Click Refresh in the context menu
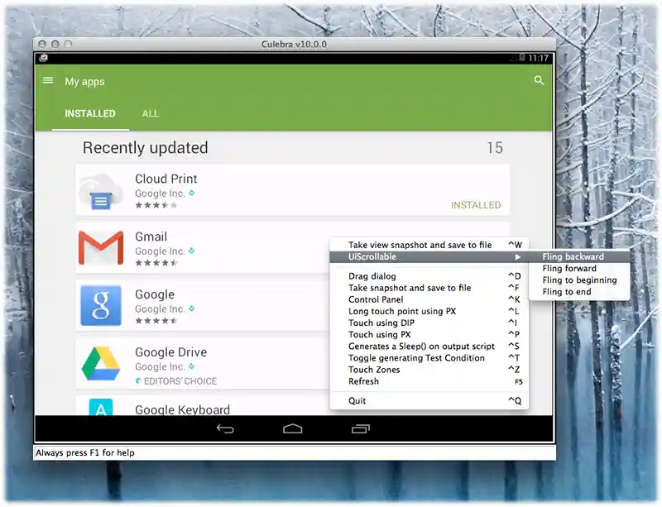The width and height of the screenshot is (662, 507). [429, 381]
